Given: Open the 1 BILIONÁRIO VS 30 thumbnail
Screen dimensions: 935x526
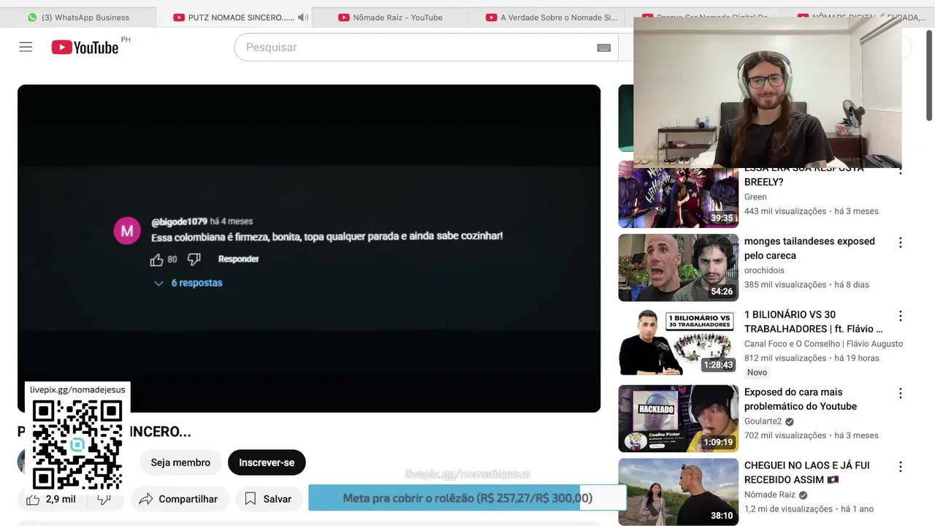Looking at the screenshot, I should click(678, 341).
